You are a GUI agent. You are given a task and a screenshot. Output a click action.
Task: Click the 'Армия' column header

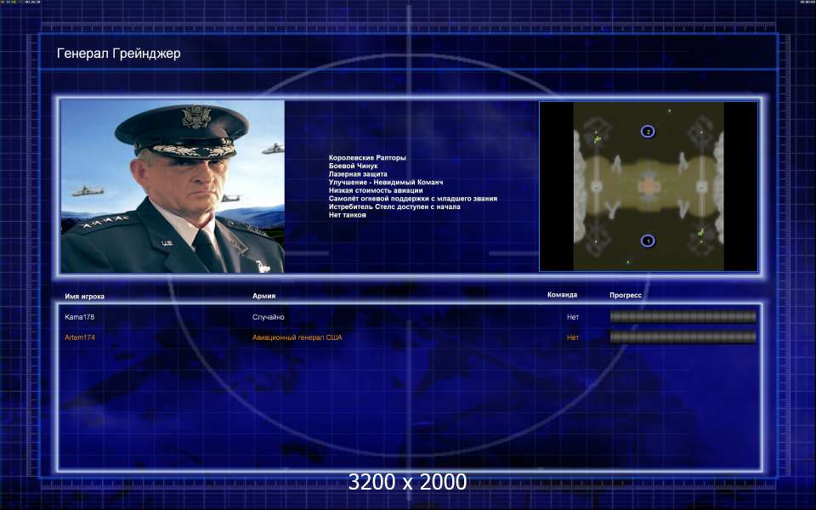pos(263,296)
